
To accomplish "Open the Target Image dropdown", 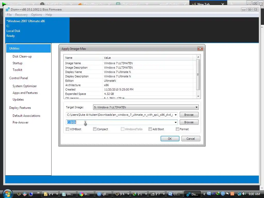I will pyautogui.click(x=146, y=107).
